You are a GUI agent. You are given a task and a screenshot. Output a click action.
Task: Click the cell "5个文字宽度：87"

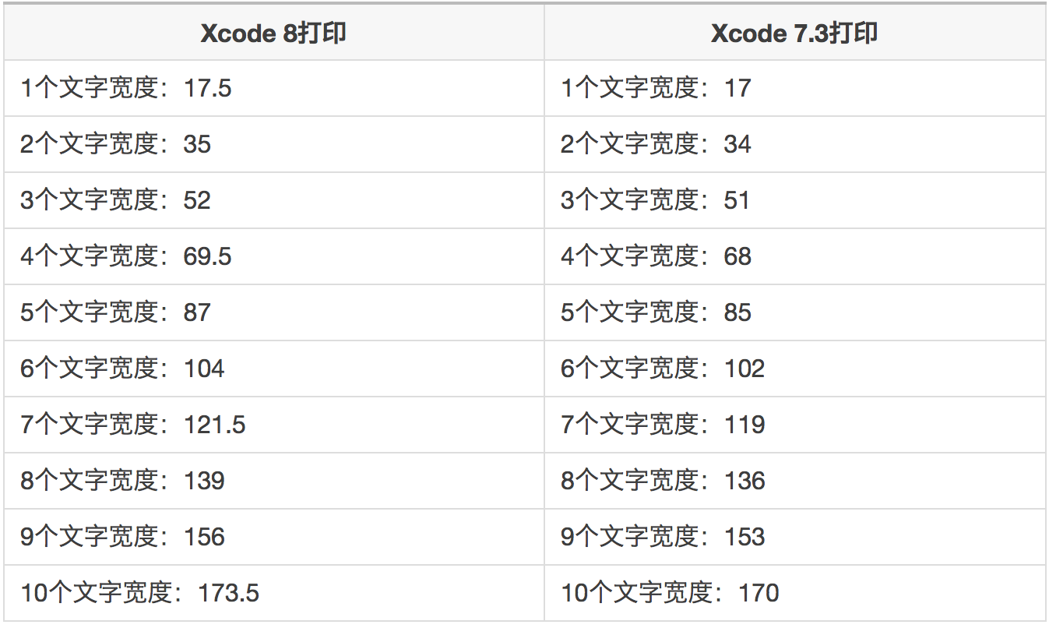click(116, 312)
